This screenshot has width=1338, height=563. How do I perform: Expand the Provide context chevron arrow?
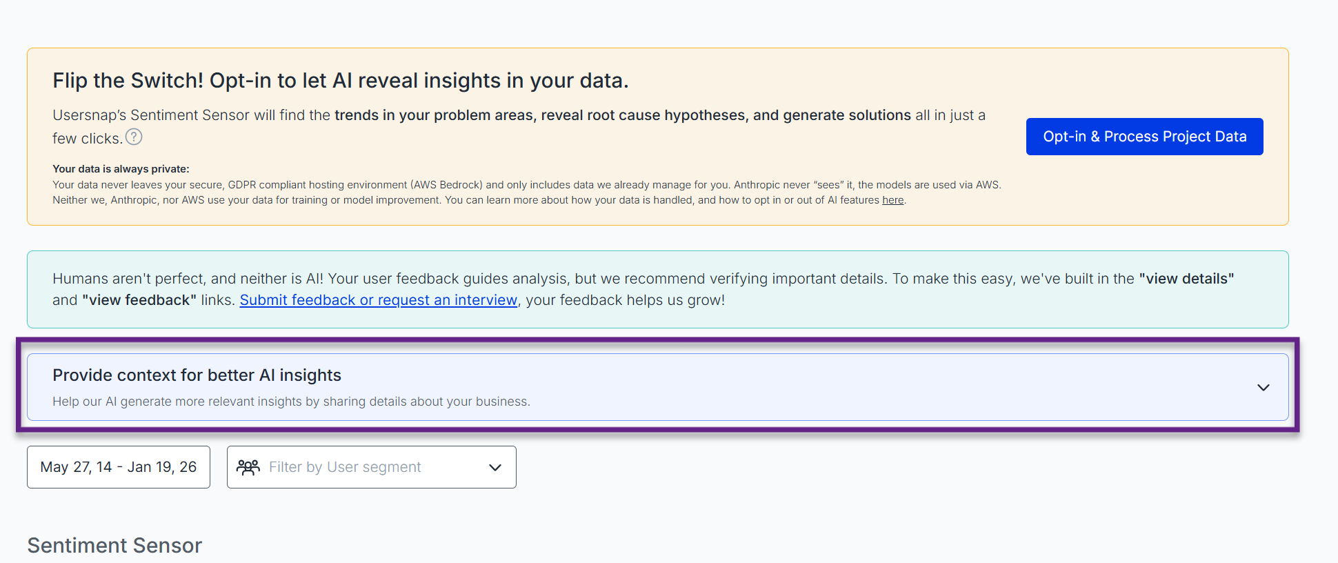point(1263,388)
